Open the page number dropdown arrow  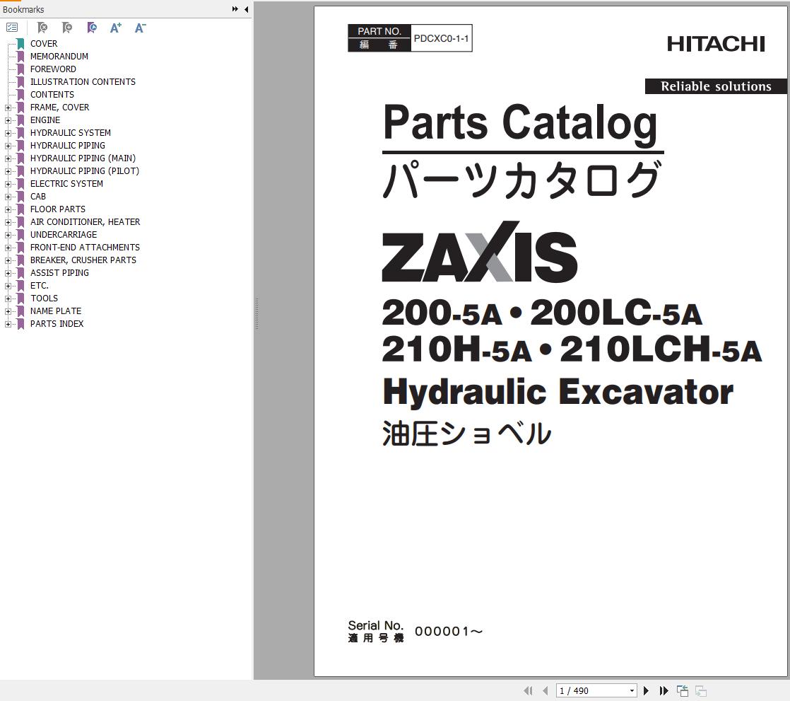click(632, 690)
